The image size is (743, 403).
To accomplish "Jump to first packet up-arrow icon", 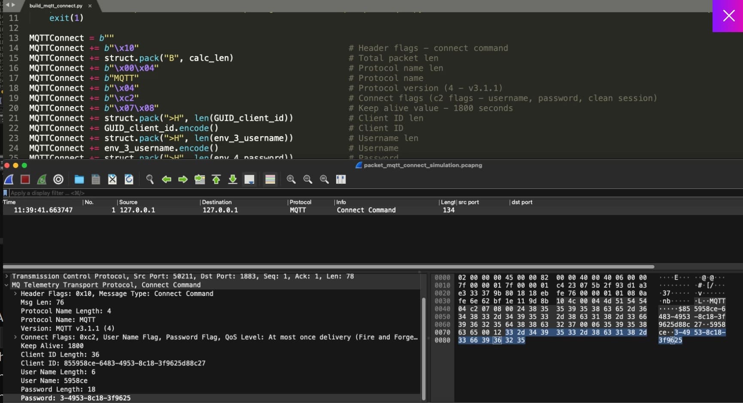I will (216, 179).
